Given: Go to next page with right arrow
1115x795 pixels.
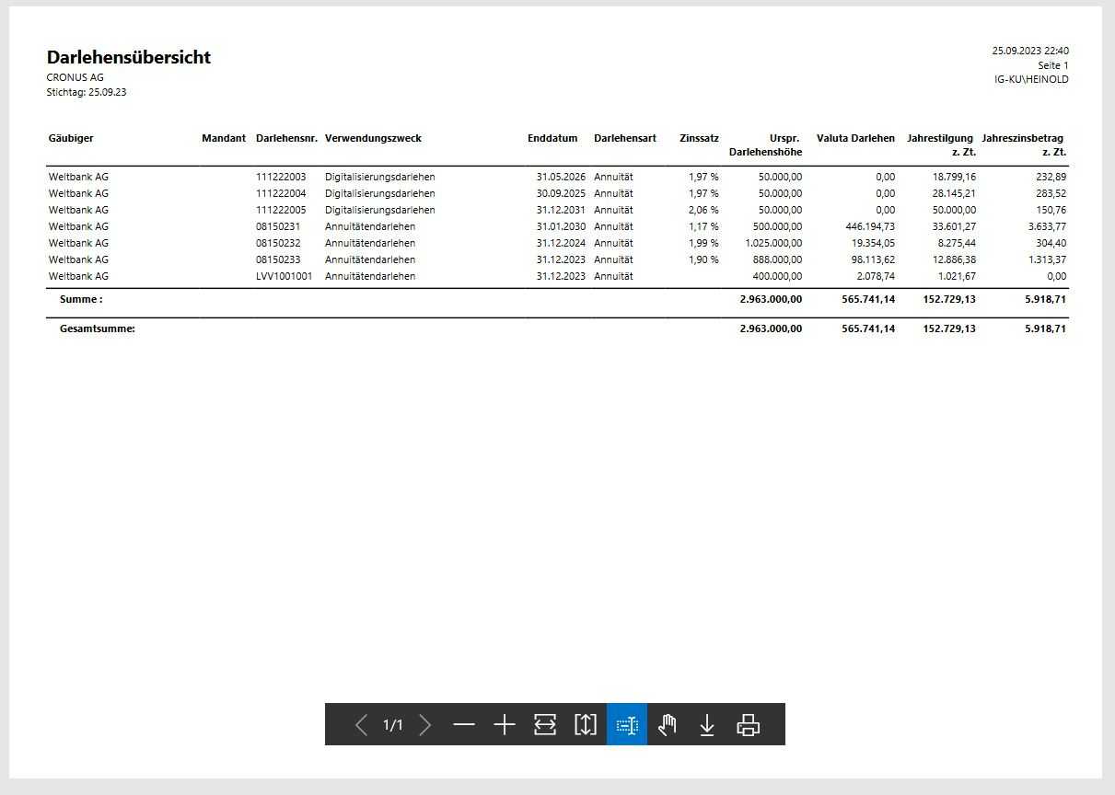Looking at the screenshot, I should (x=424, y=725).
